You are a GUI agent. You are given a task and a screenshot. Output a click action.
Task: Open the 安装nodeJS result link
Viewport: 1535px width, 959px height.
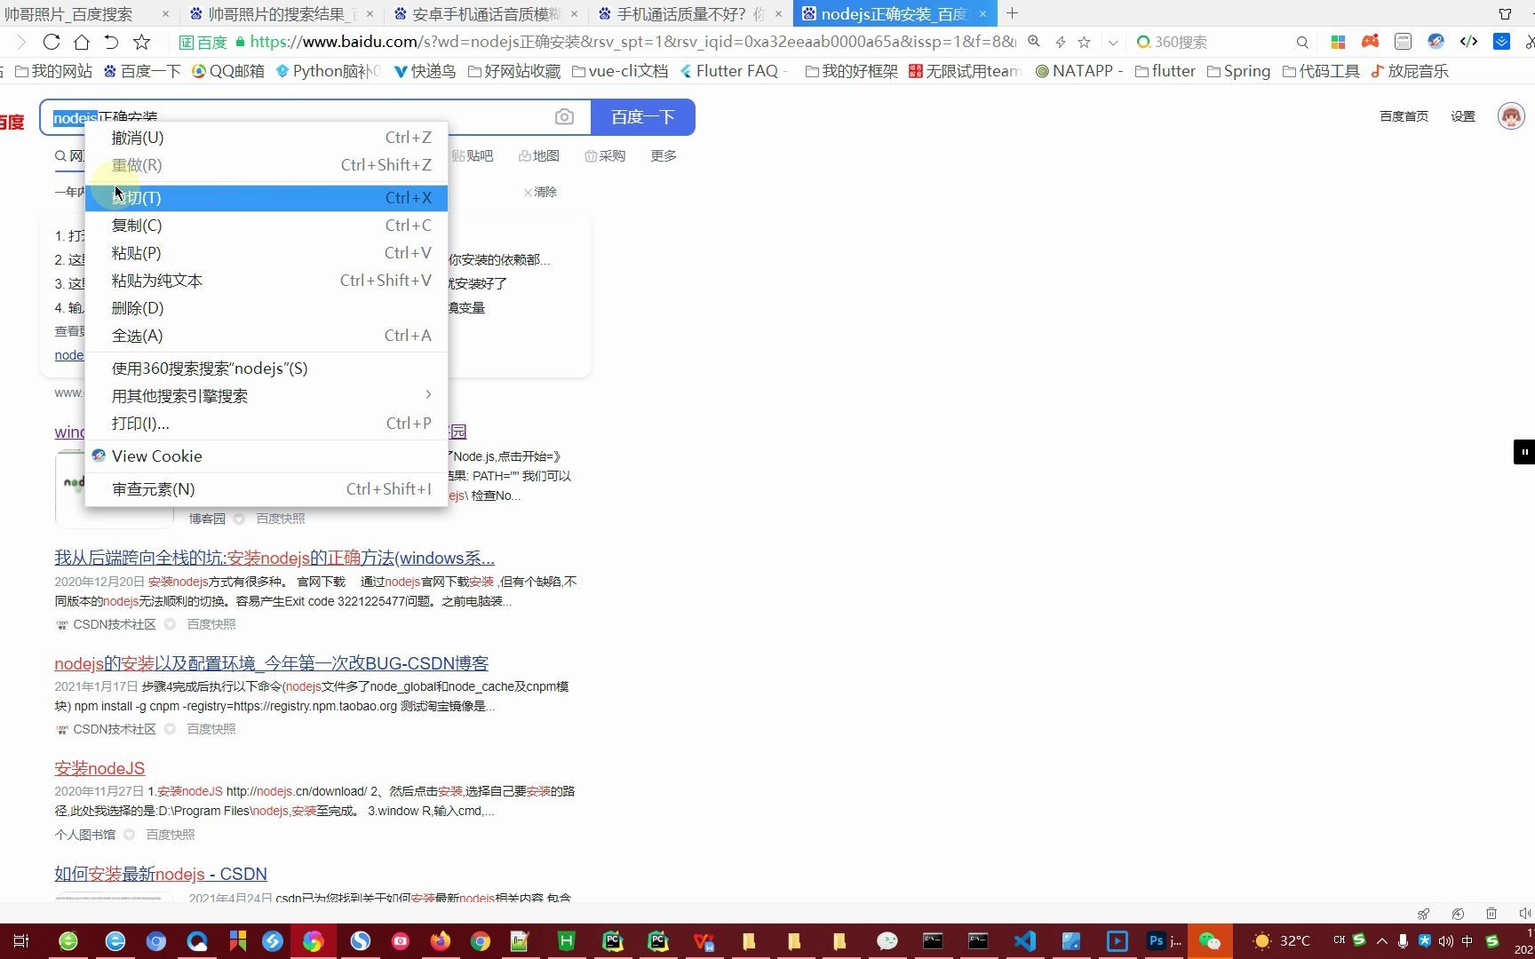pyautogui.click(x=99, y=768)
